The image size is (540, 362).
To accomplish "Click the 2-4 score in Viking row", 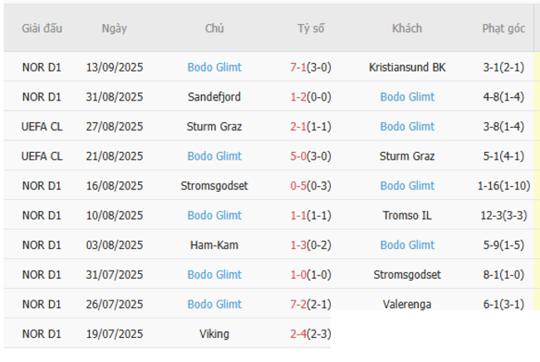I will pyautogui.click(x=298, y=335).
